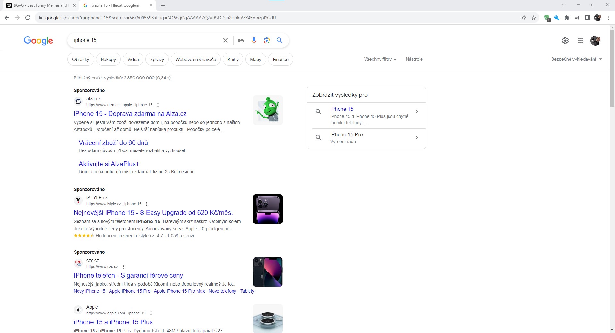Open a new browser tab
The height and width of the screenshot is (333, 615).
tap(163, 5)
